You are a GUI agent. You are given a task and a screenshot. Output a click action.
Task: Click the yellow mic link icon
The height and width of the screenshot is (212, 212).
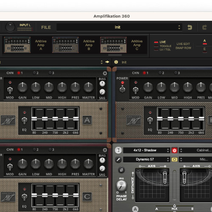pos(175,159)
